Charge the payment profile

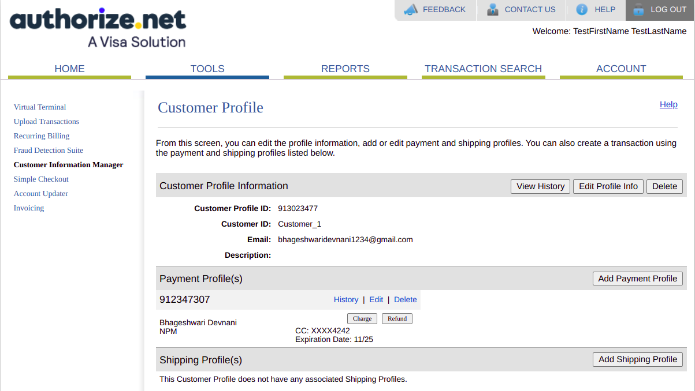click(x=362, y=318)
